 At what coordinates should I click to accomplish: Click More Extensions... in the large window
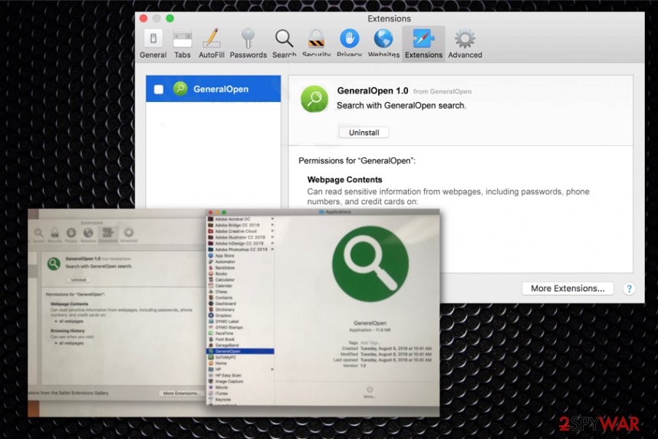click(568, 289)
